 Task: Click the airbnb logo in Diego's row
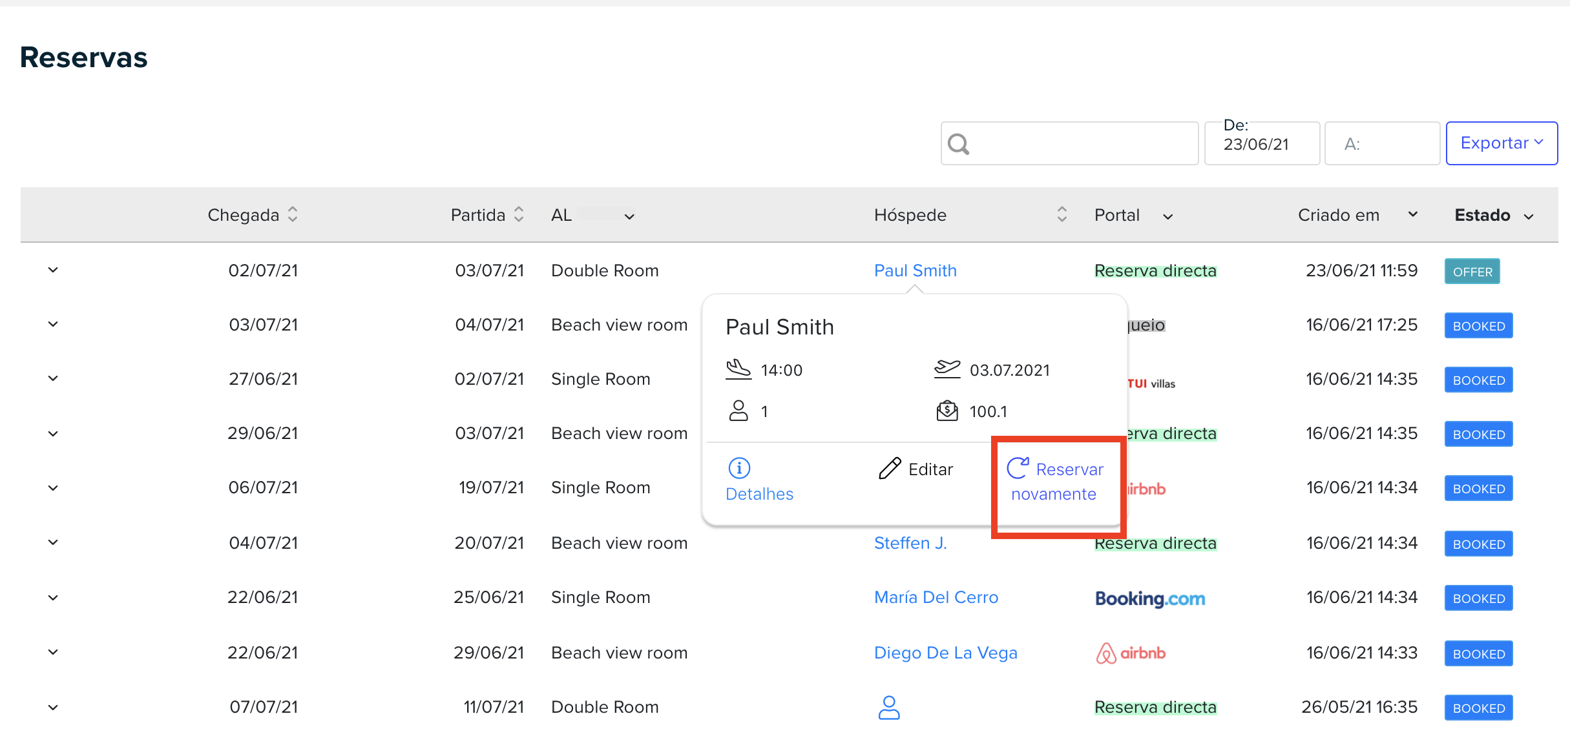[1131, 653]
